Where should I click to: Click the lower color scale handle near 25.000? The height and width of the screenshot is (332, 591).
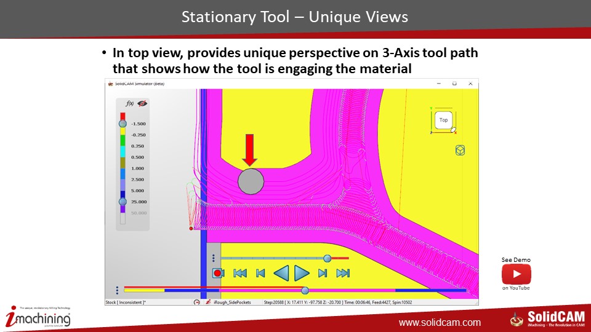(x=123, y=202)
